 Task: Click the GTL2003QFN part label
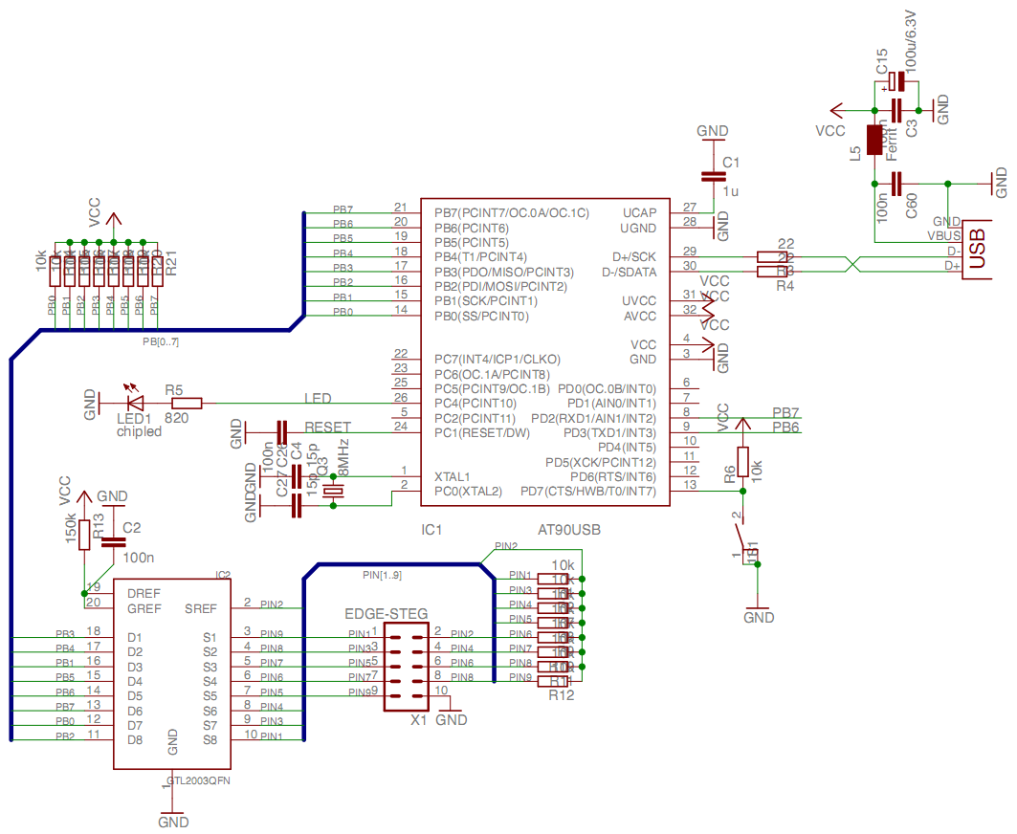coord(199,780)
